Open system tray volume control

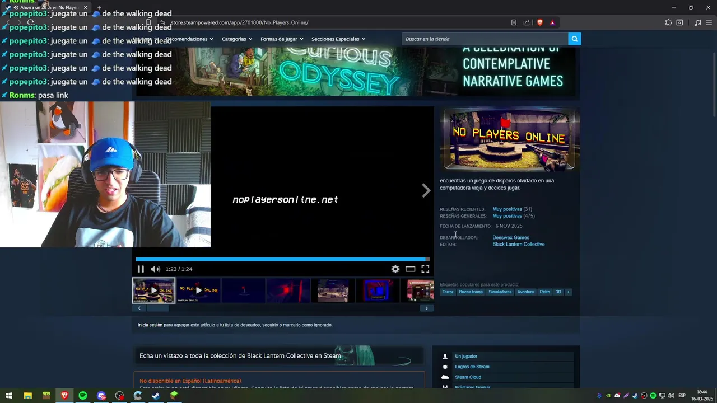671,396
